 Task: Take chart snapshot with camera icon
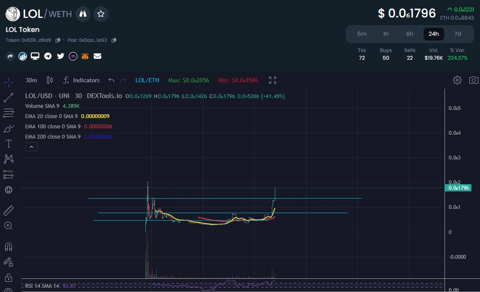point(474,80)
